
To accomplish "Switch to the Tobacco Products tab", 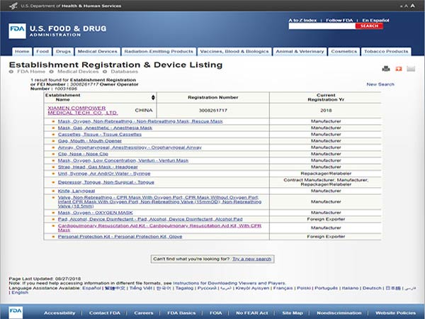I will pyautogui.click(x=386, y=52).
